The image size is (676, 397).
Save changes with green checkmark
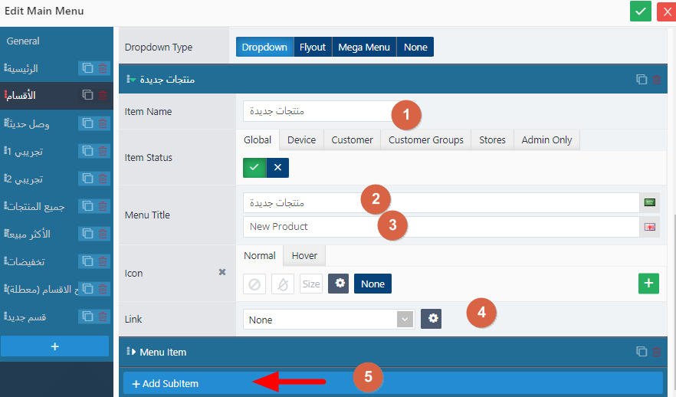pos(641,11)
